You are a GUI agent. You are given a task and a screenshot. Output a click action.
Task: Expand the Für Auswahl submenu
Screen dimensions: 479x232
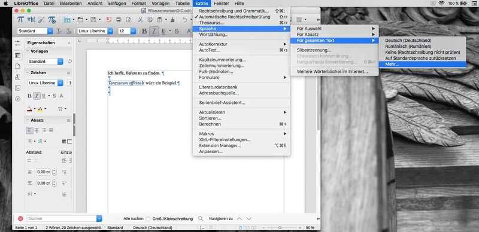(334, 29)
